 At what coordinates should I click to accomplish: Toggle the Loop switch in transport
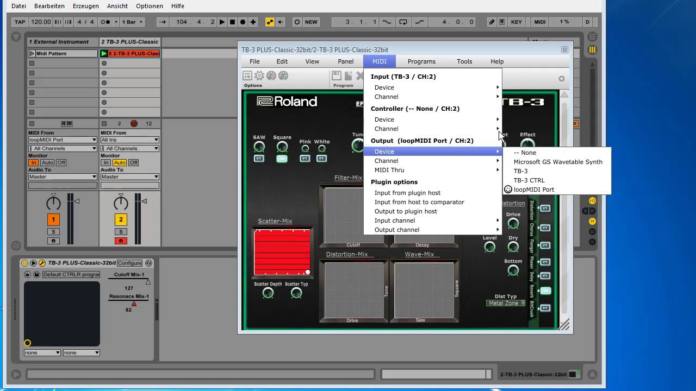403,22
